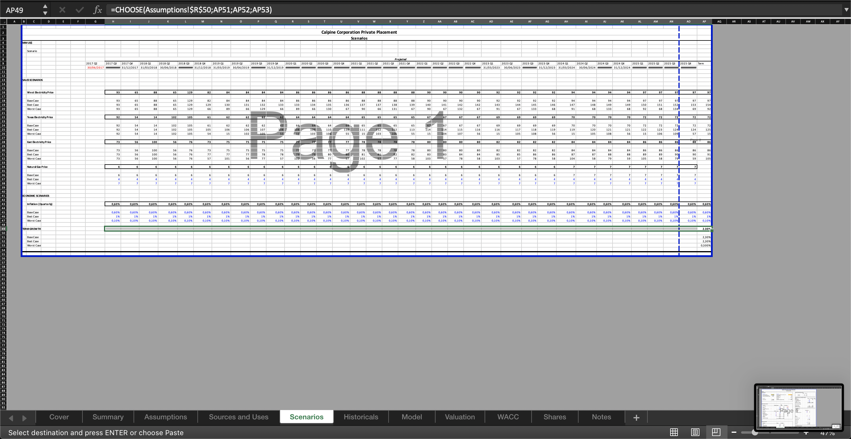This screenshot has height=439, width=851.
Task: Click the '2017 Q2' period heading cell
Action: [x=92, y=64]
